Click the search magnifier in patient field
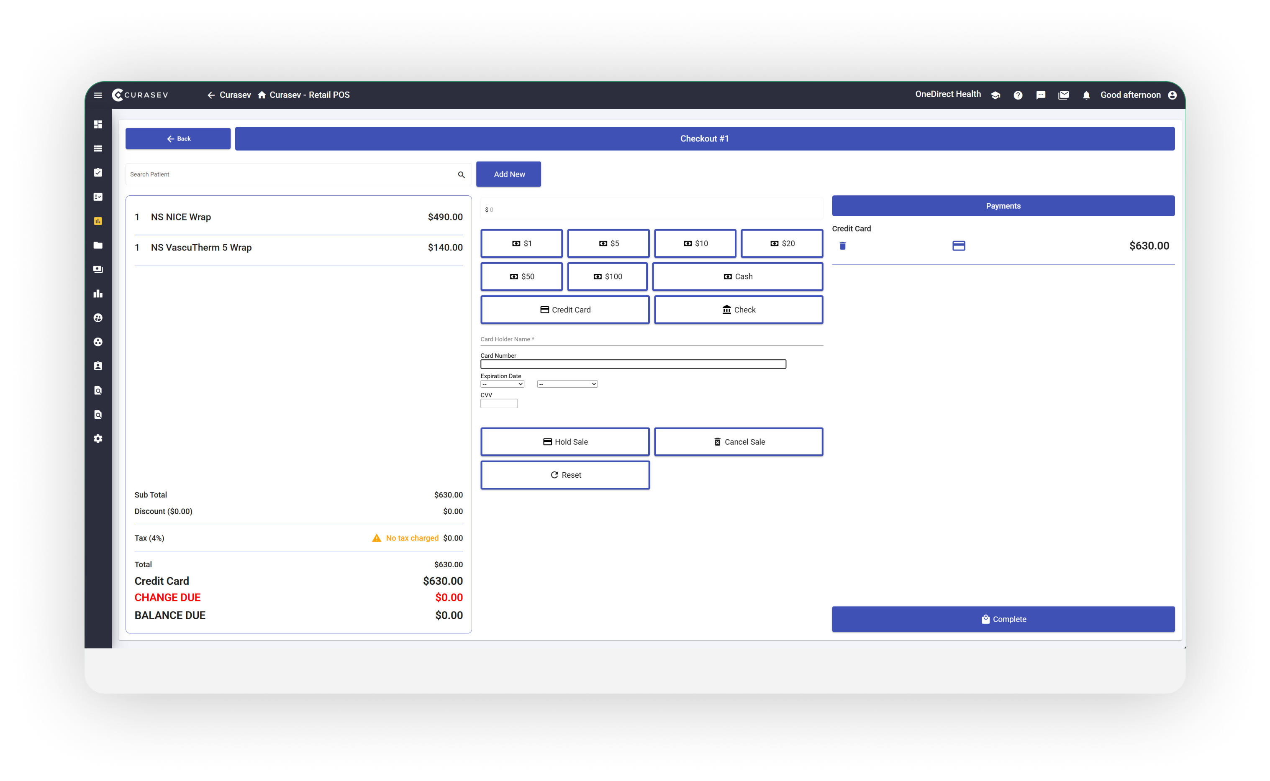The image size is (1270, 781). pyautogui.click(x=461, y=174)
